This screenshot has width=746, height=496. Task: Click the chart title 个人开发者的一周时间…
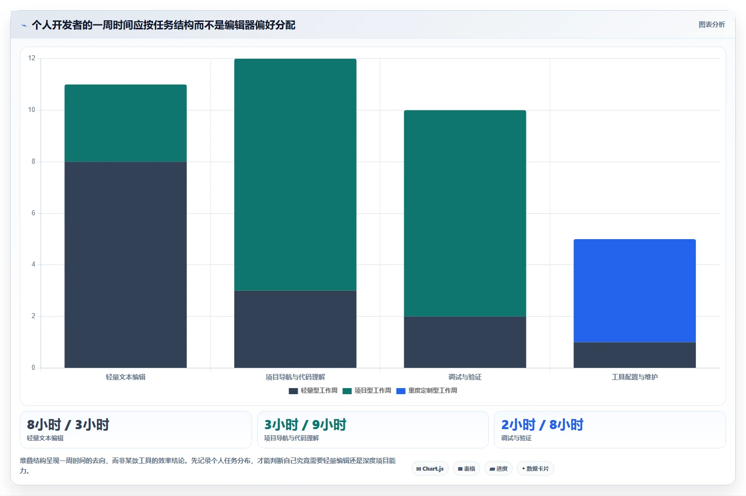point(163,25)
